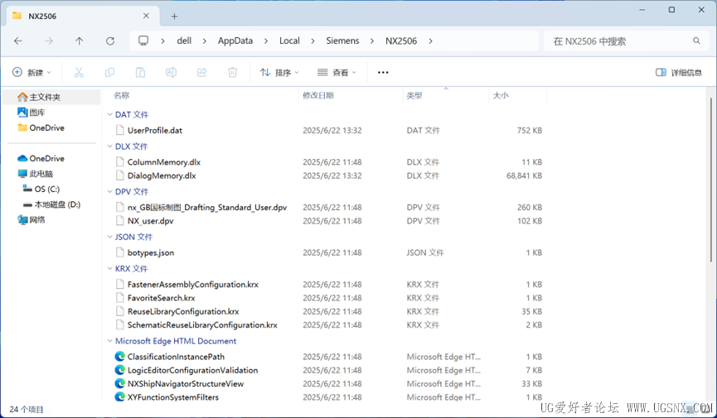Image resolution: width=717 pixels, height=418 pixels.
Task: Click the Cut scissors icon
Action: coord(79,72)
